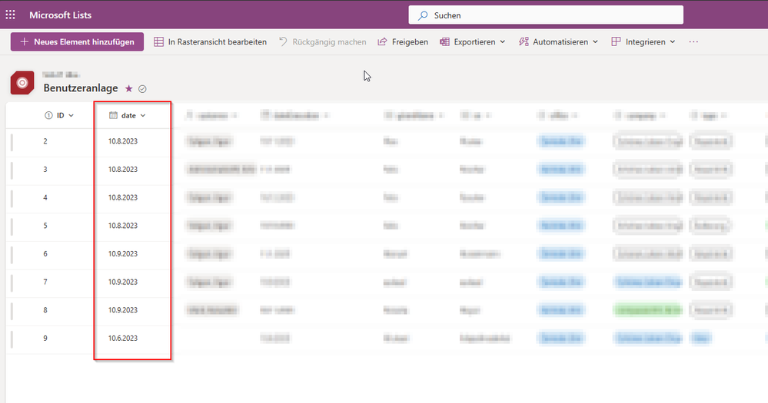Click the search magnifier icon
This screenshot has width=768, height=403.
click(x=423, y=15)
